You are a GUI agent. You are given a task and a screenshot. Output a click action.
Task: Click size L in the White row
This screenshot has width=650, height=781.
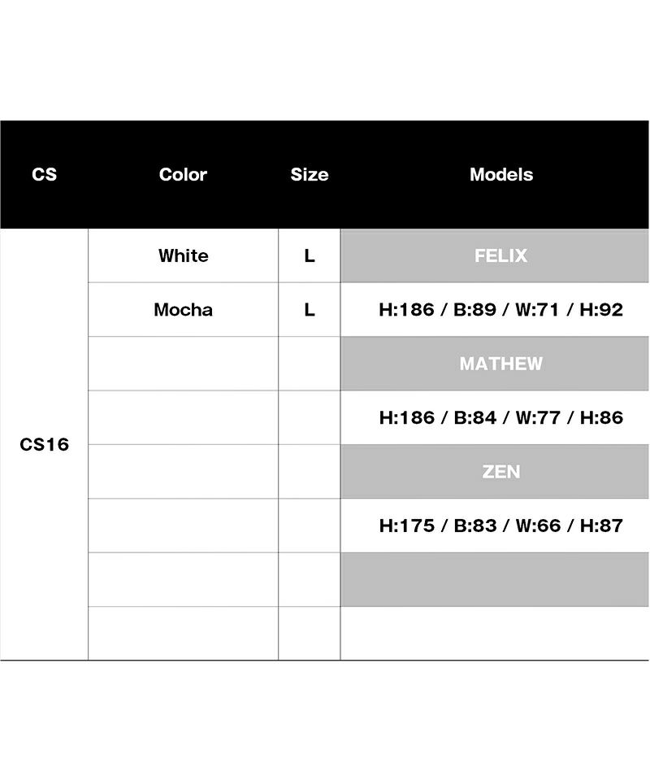pos(310,255)
